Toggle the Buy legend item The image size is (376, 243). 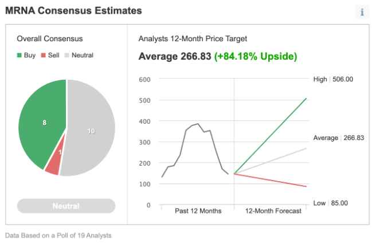pos(26,56)
